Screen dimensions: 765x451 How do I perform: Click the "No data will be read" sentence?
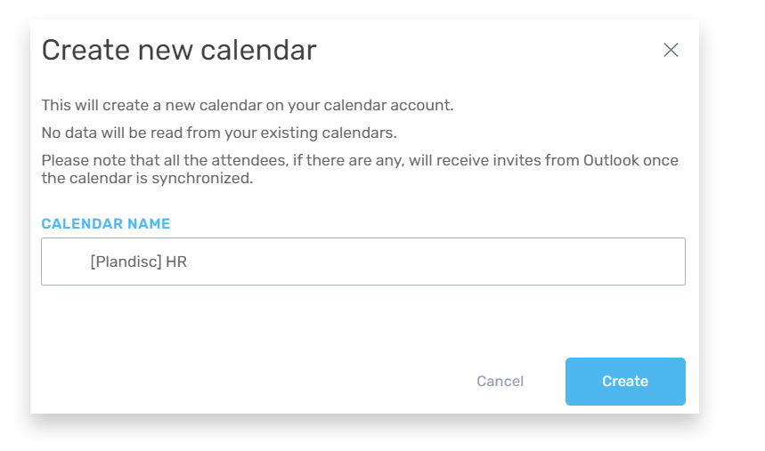[x=219, y=133]
